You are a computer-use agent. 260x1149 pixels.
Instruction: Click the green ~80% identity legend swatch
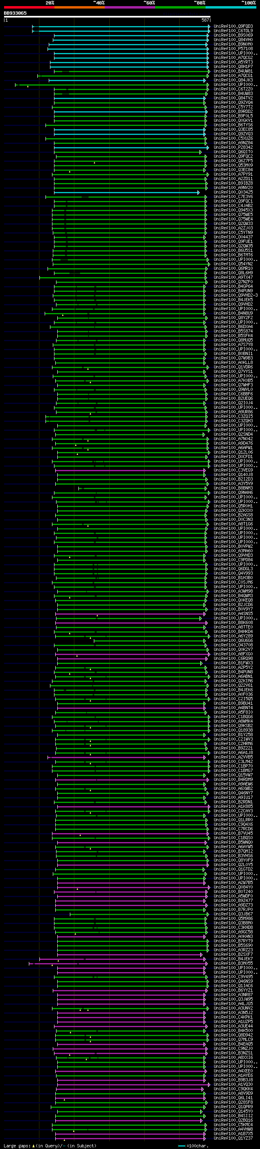click(x=180, y=7)
